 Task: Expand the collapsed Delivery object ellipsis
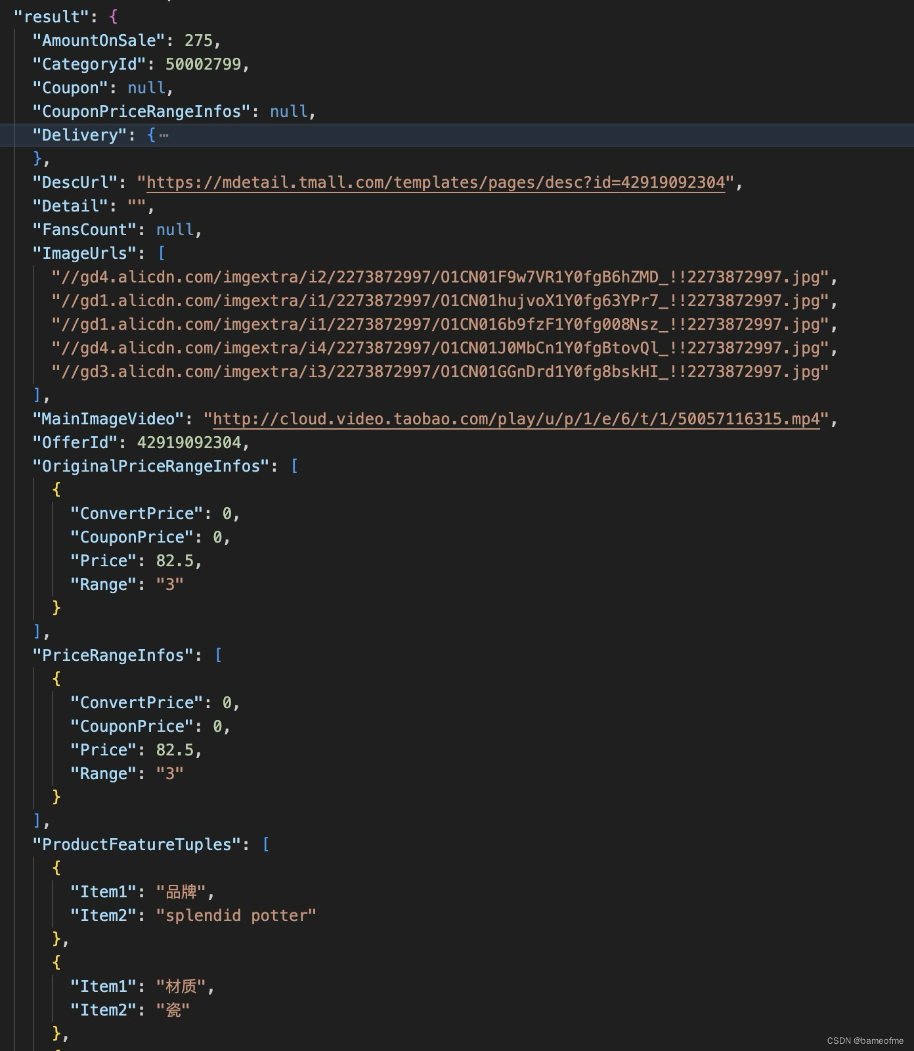click(163, 135)
